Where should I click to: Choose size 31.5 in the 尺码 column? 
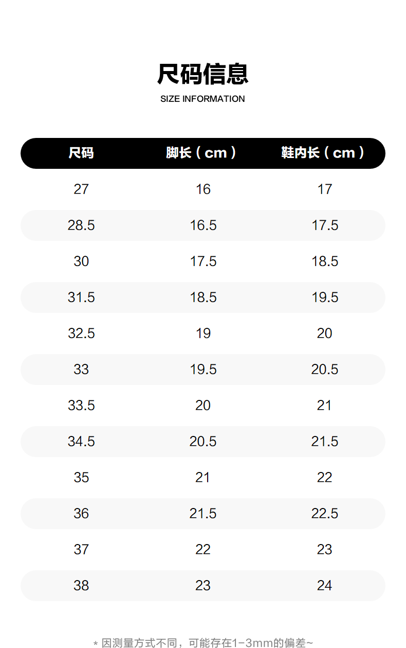coord(81,297)
